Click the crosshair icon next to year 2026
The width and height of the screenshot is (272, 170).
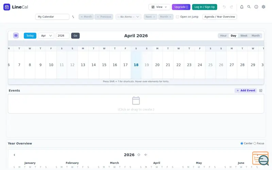[146, 155]
